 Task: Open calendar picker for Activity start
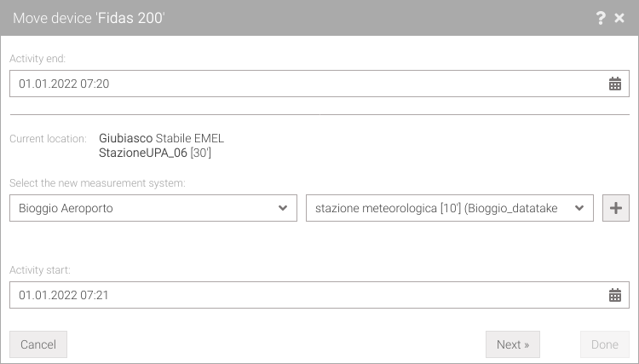[x=615, y=295]
